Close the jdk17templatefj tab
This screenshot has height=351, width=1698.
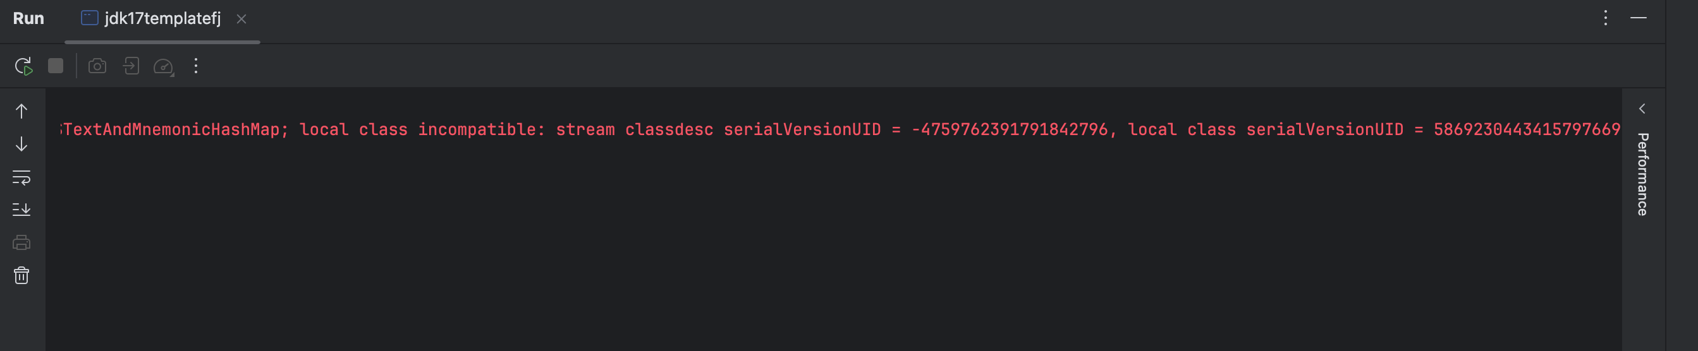[241, 19]
